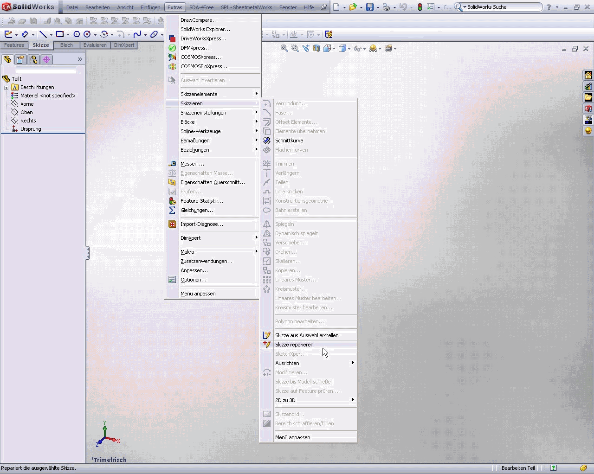Click the panel collapse handle
The width and height of the screenshot is (594, 474).
88,253
